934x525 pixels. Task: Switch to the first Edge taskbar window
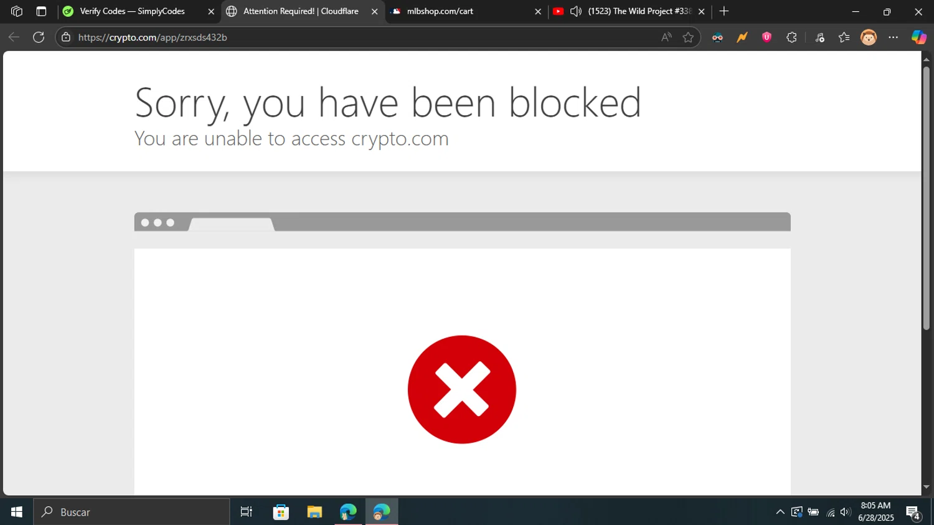[x=348, y=512]
